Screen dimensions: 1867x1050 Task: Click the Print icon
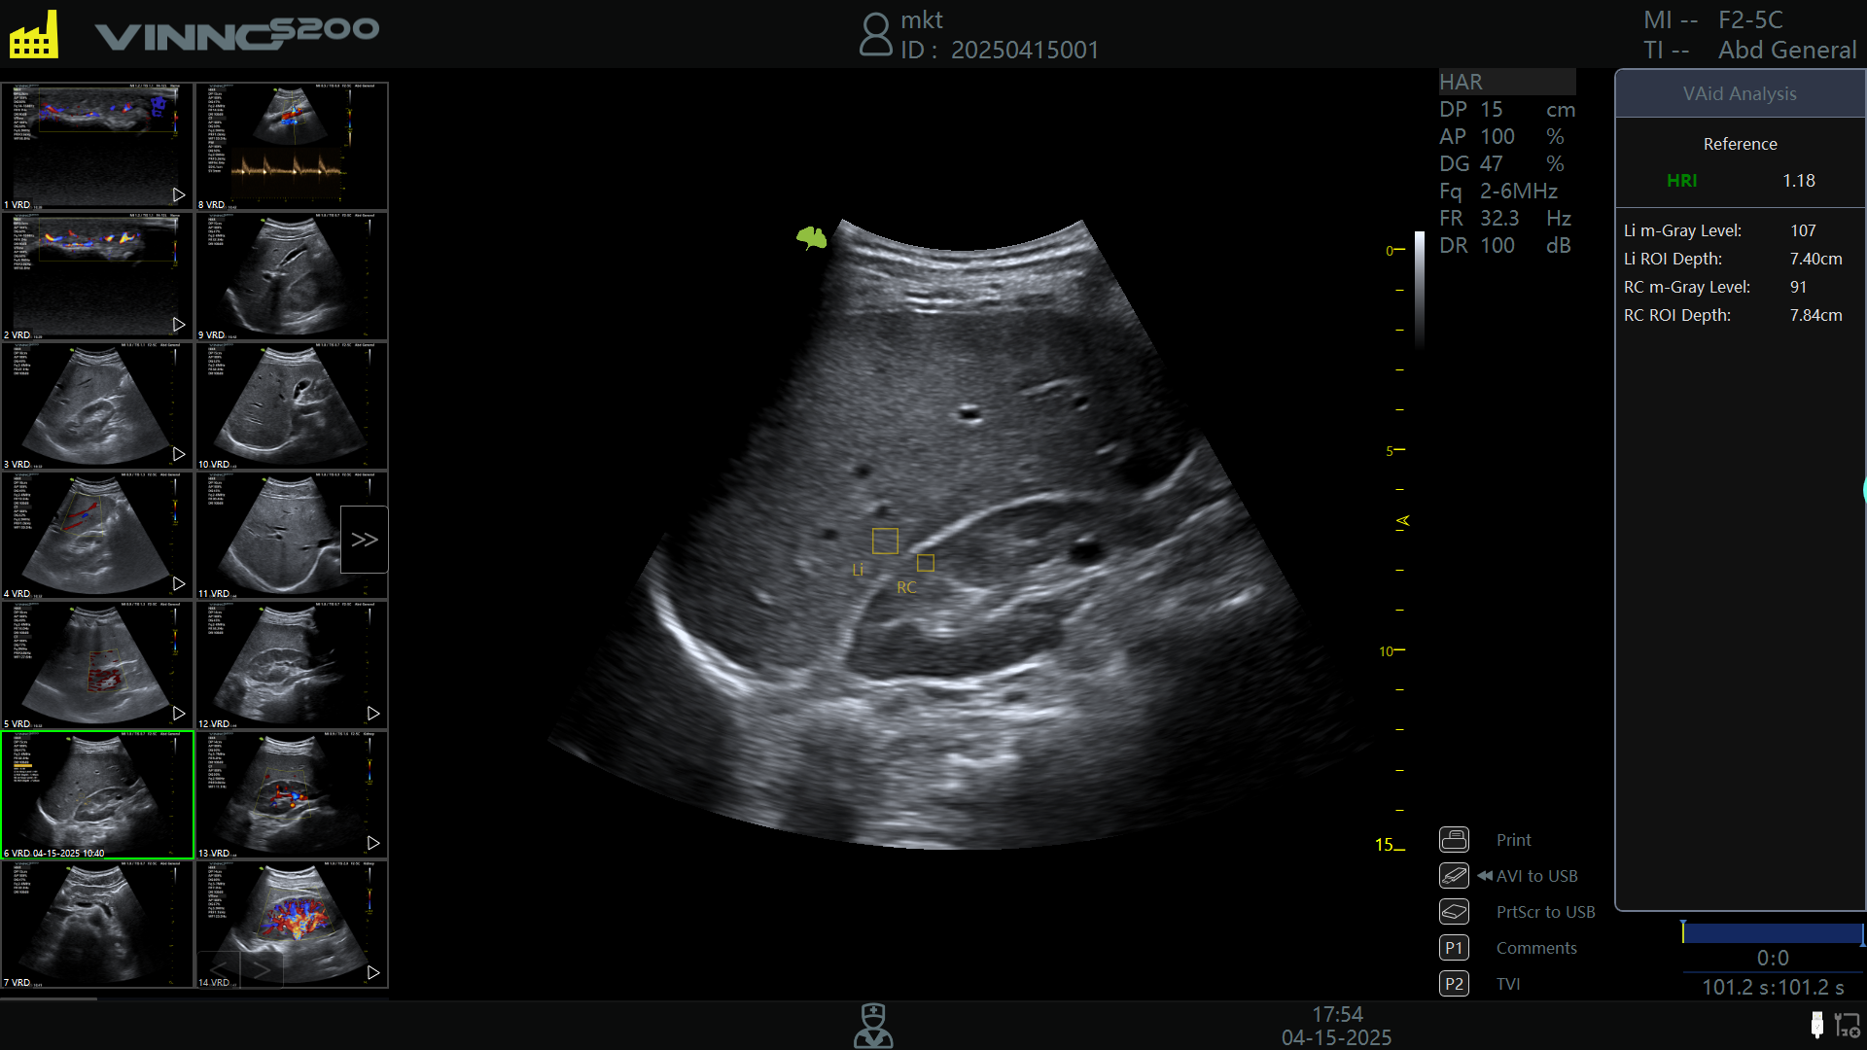pos(1454,839)
